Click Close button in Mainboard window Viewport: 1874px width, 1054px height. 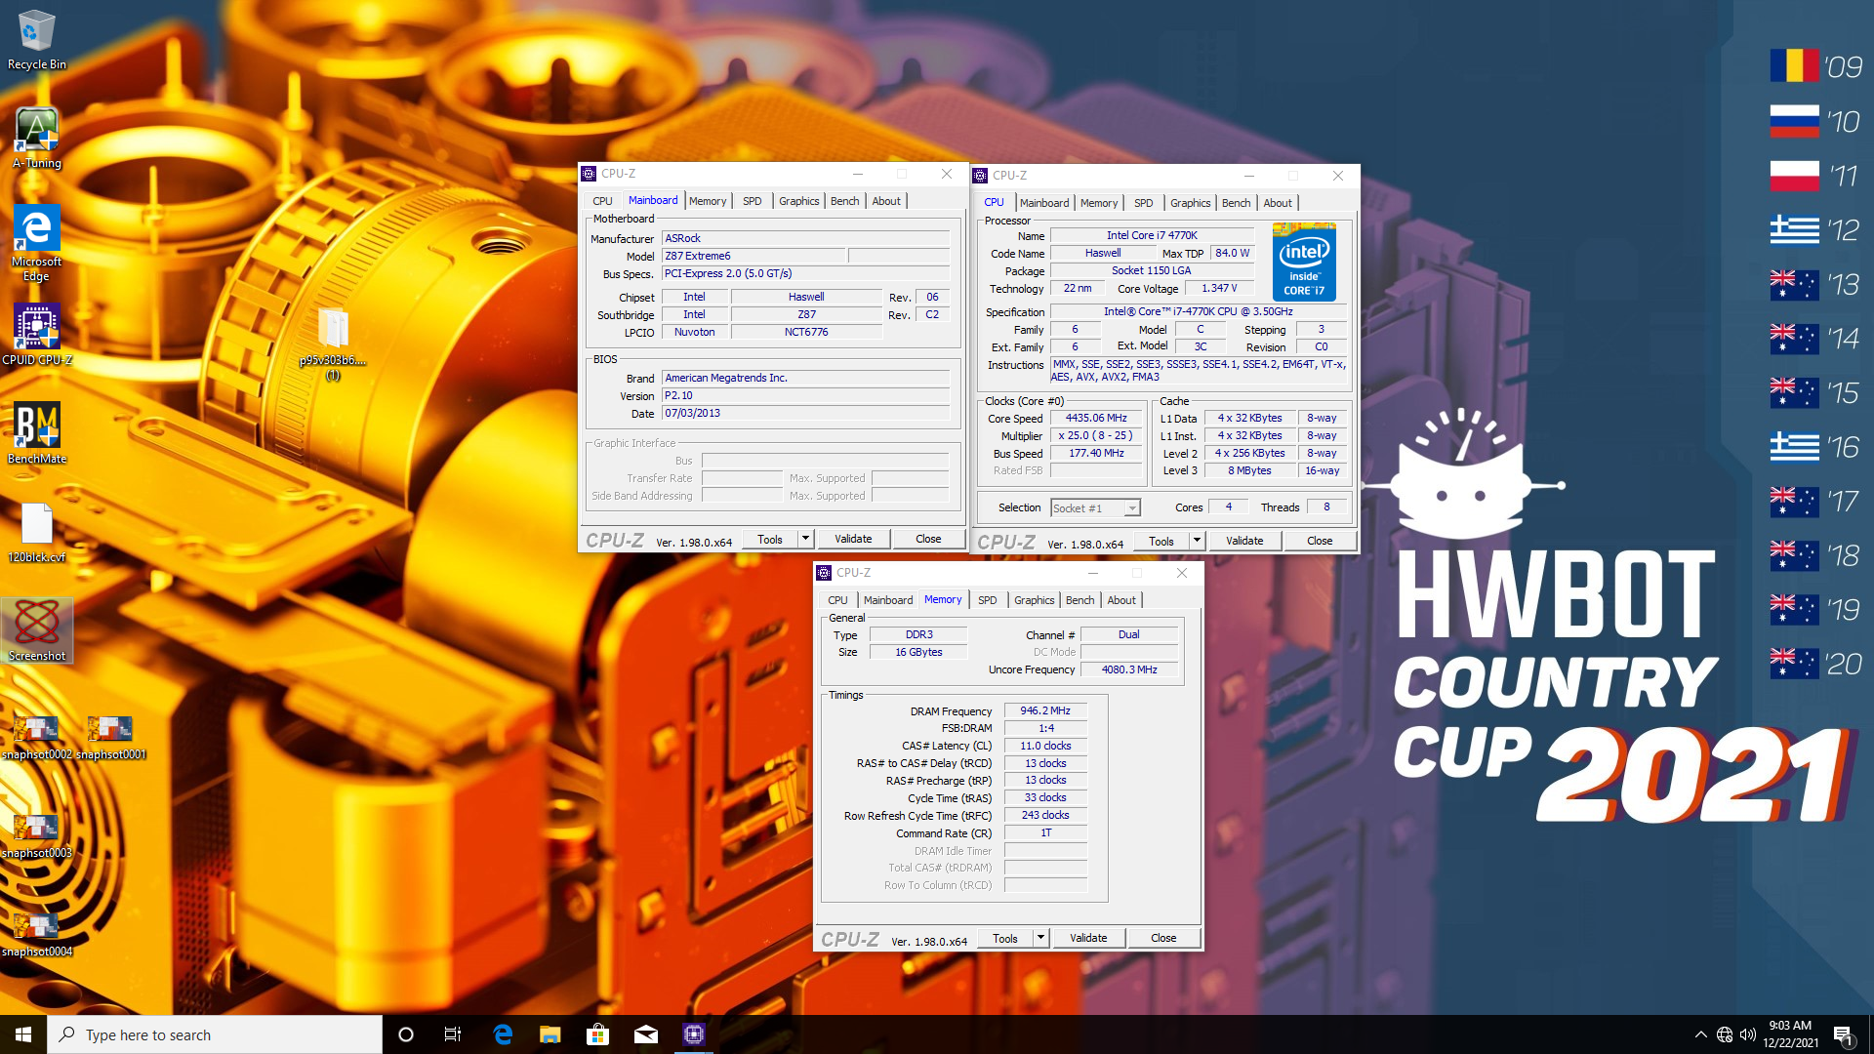coord(928,539)
